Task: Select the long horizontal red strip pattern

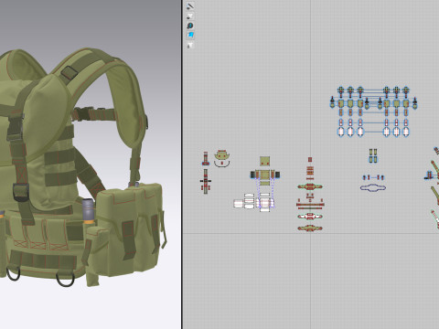Action: [310, 205]
